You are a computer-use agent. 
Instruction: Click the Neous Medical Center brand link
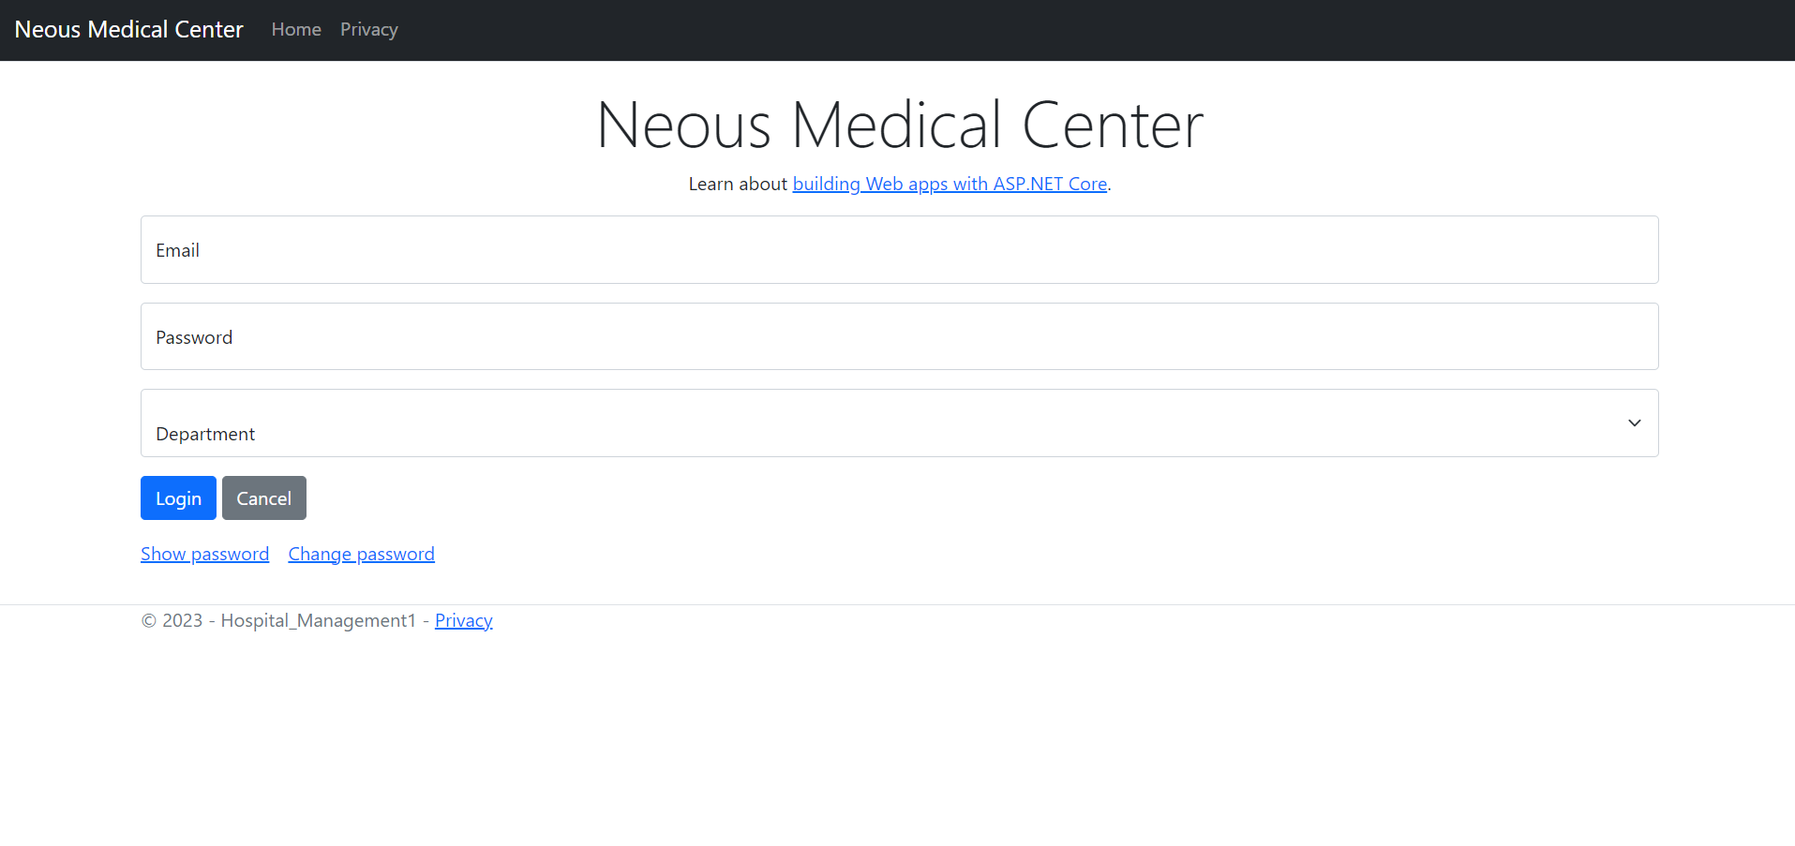pyautogui.click(x=128, y=29)
